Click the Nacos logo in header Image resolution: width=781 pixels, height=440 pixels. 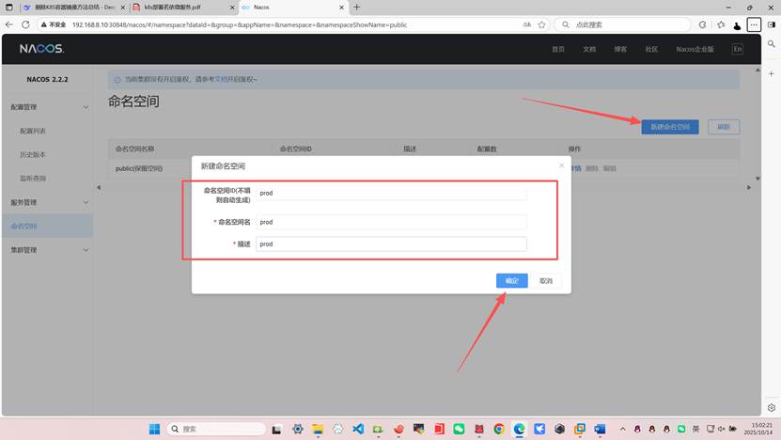click(x=42, y=49)
